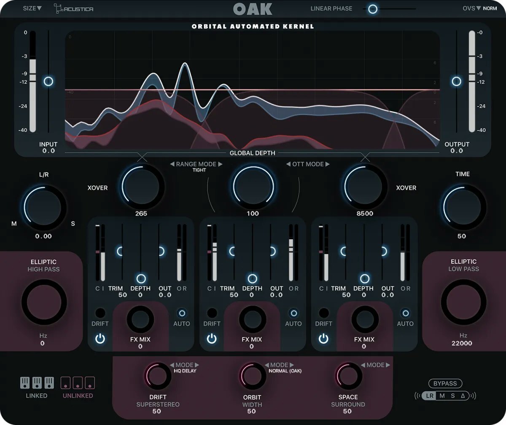This screenshot has height=425, width=506.
Task: Click the low band TRIM slider handle
Action: 120,251
